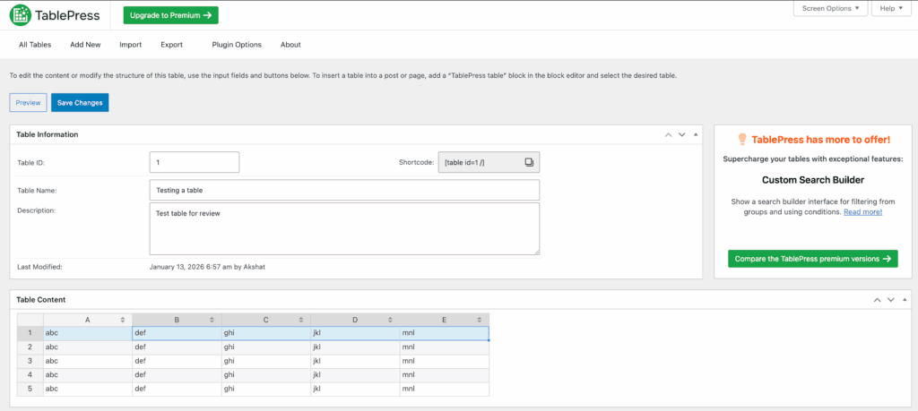This screenshot has height=411, width=918.
Task: Switch to the Export tab
Action: click(171, 45)
